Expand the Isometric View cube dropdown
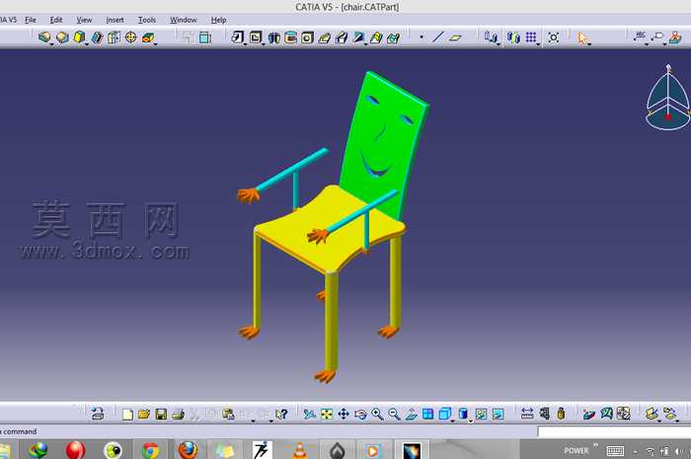This screenshot has width=691, height=459. click(452, 421)
